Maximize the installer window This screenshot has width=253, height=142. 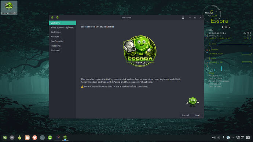195,18
